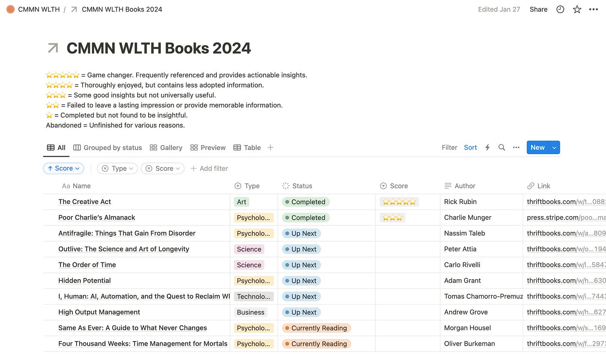Screen dimensions: 606x354
Task: Click the Sort button
Action: tap(470, 147)
